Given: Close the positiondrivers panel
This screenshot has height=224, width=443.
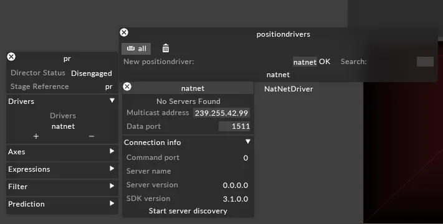Looking at the screenshot, I should [x=124, y=32].
